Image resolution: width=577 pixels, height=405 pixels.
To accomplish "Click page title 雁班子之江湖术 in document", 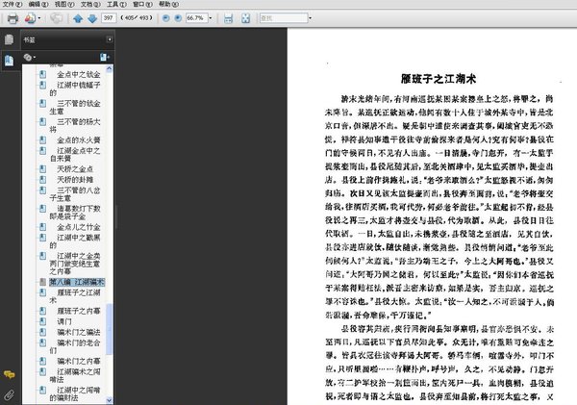I will (439, 79).
